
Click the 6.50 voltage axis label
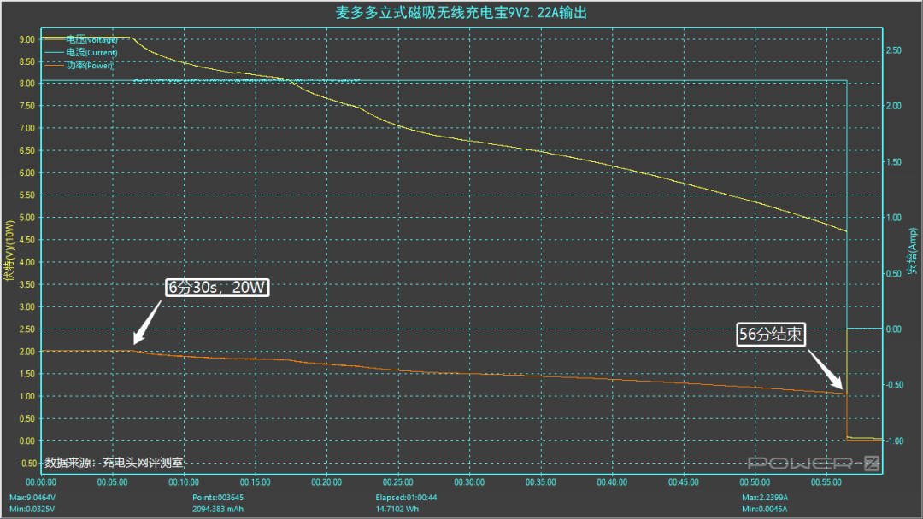click(27, 150)
